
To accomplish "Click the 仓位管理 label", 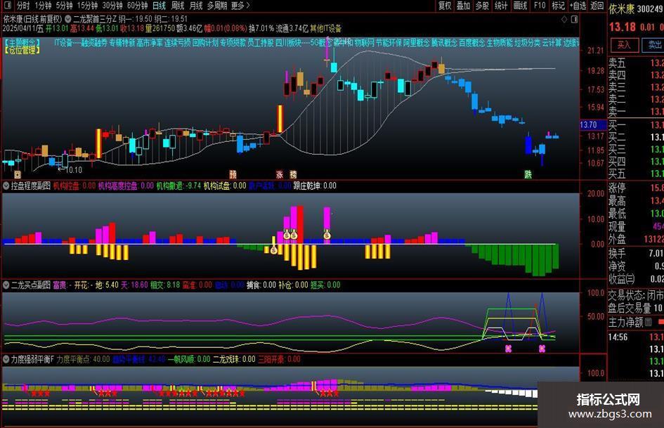I will click(22, 50).
